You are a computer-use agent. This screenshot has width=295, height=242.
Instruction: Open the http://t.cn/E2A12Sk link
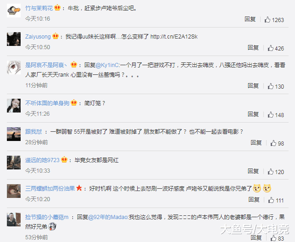click(174, 37)
